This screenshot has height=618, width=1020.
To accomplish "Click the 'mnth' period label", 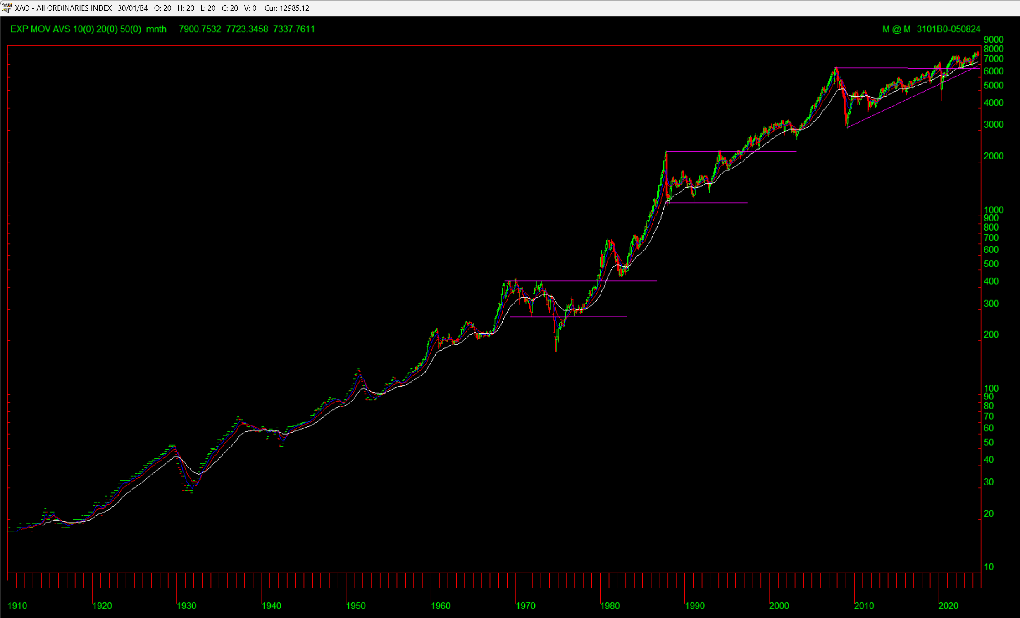I will pos(156,29).
